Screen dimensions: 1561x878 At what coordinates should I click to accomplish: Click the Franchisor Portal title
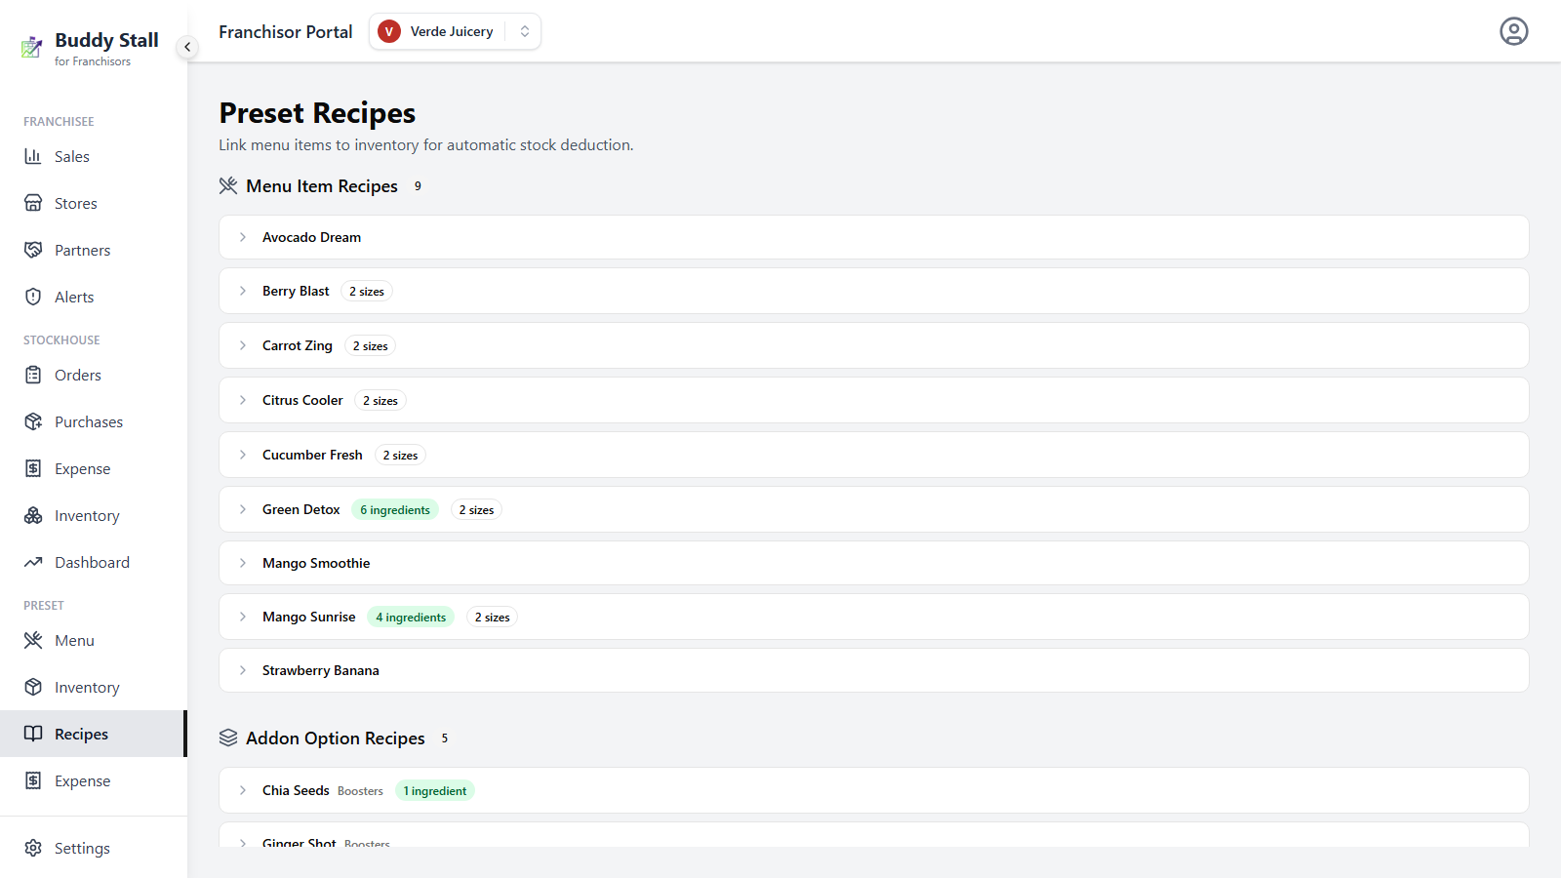point(285,31)
